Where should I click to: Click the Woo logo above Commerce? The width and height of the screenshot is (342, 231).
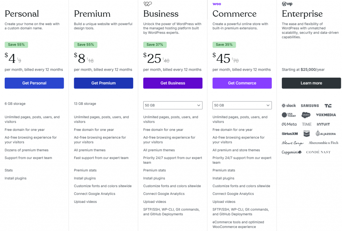click(x=217, y=4)
